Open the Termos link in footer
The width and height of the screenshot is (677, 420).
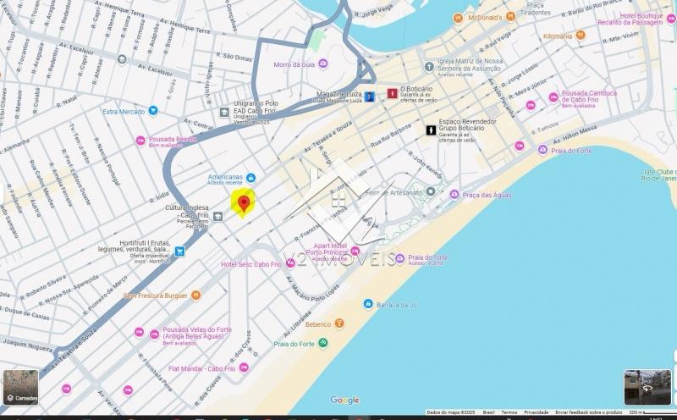(x=509, y=412)
